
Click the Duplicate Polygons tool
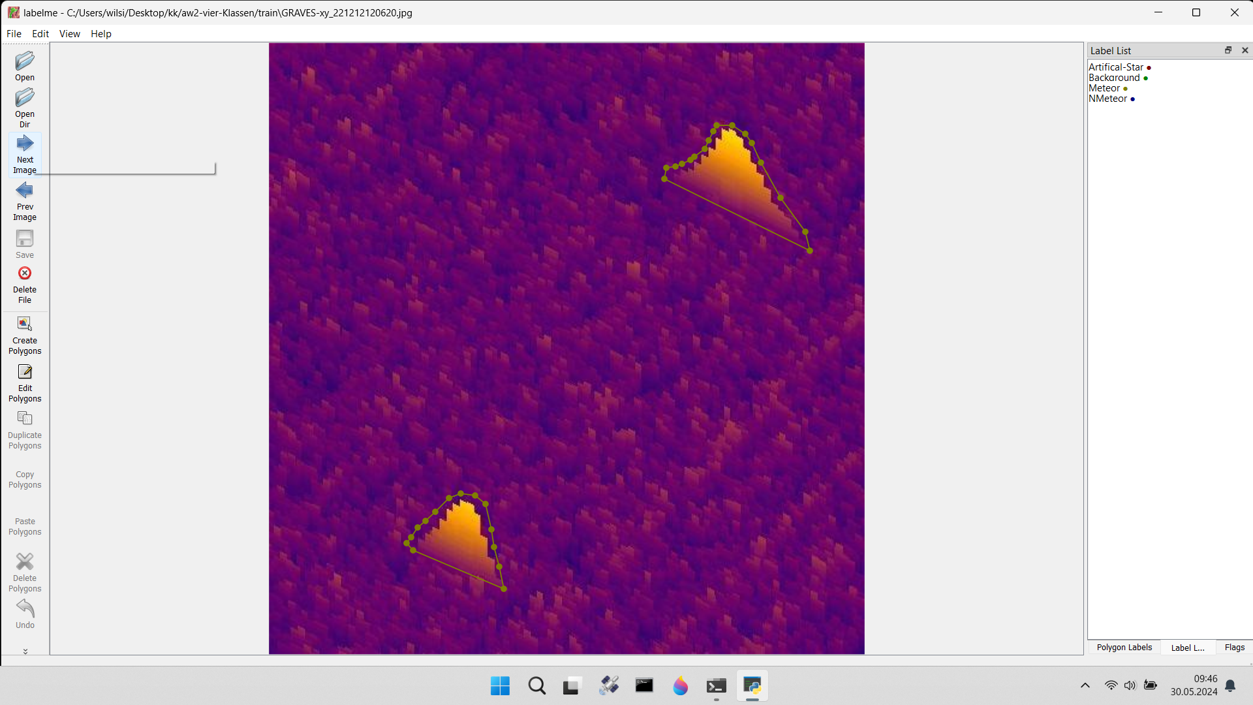click(25, 430)
